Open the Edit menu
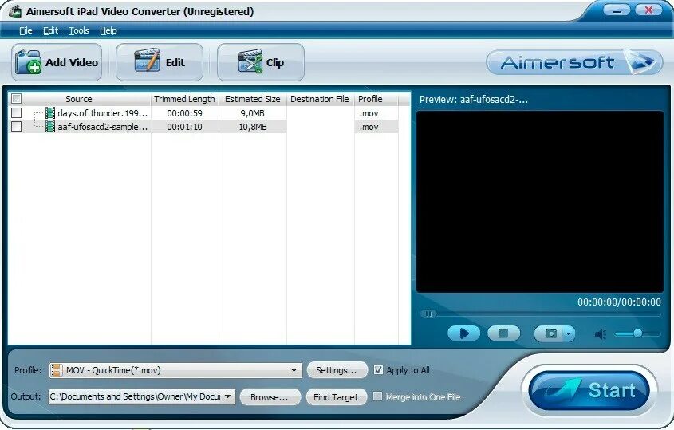The image size is (674, 430). (50, 30)
